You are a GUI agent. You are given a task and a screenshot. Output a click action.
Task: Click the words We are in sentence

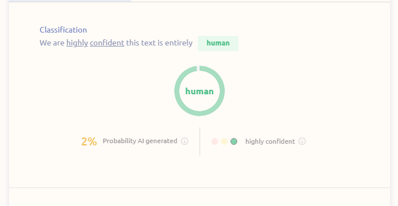(52, 43)
